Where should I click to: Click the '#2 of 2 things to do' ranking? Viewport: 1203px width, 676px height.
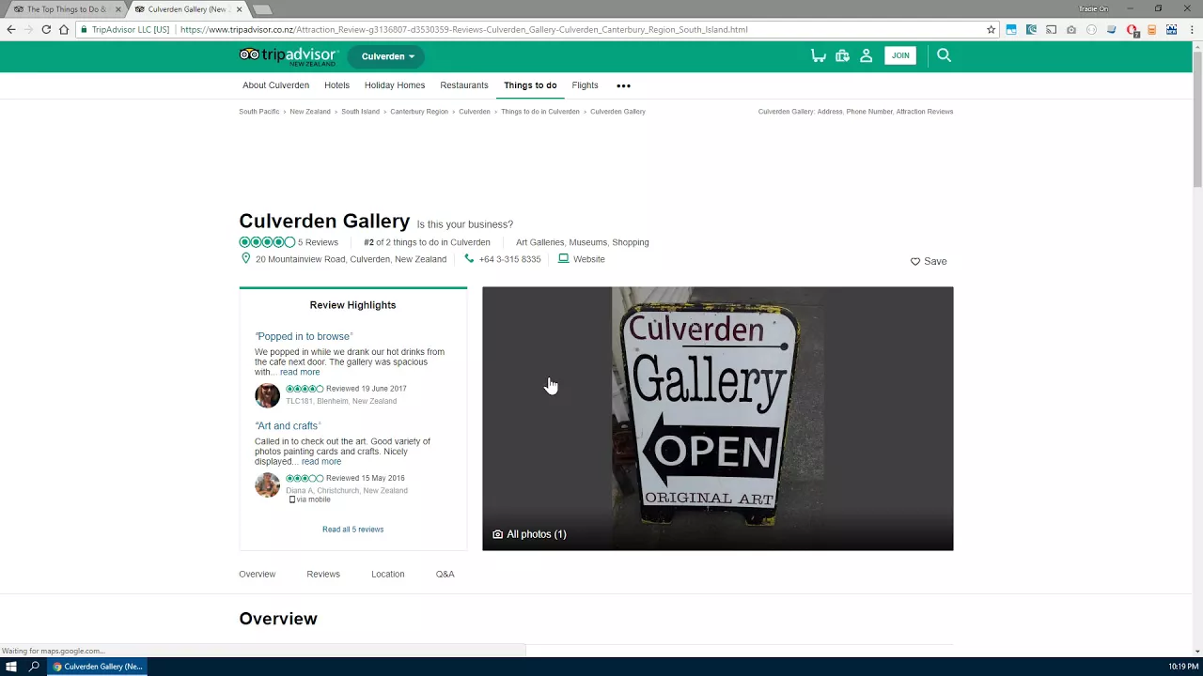427,242
